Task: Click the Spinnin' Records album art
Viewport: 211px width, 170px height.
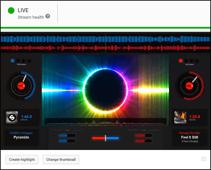Action: click(x=12, y=117)
